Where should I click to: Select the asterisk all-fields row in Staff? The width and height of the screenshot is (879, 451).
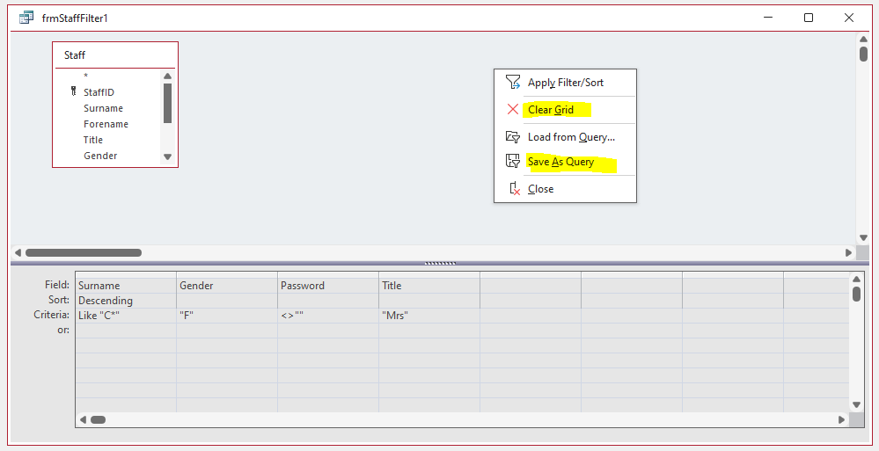(107, 76)
